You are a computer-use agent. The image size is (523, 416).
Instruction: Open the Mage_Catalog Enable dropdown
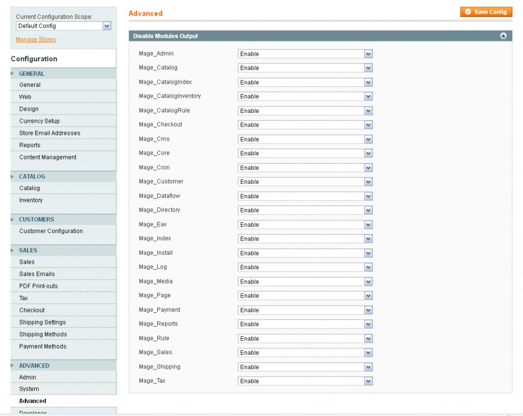[x=305, y=68]
